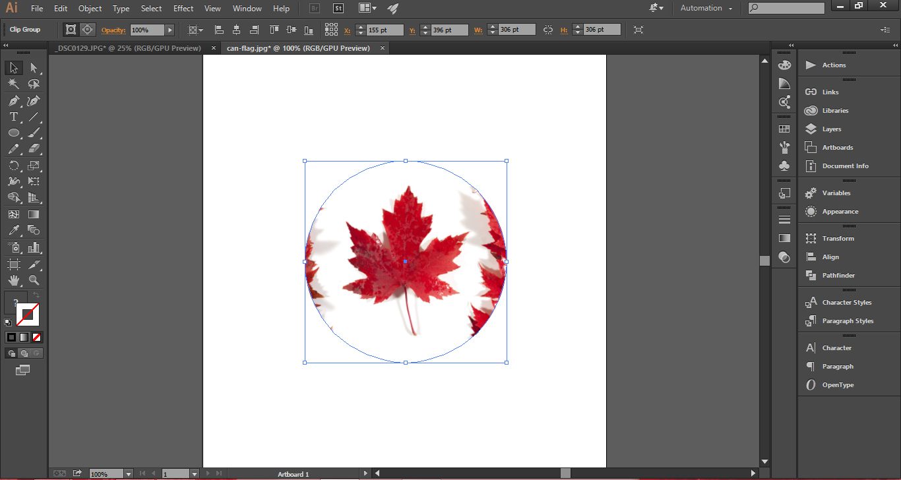Viewport: 901px width, 480px height.
Task: Select the Pen tool
Action: pos(12,100)
